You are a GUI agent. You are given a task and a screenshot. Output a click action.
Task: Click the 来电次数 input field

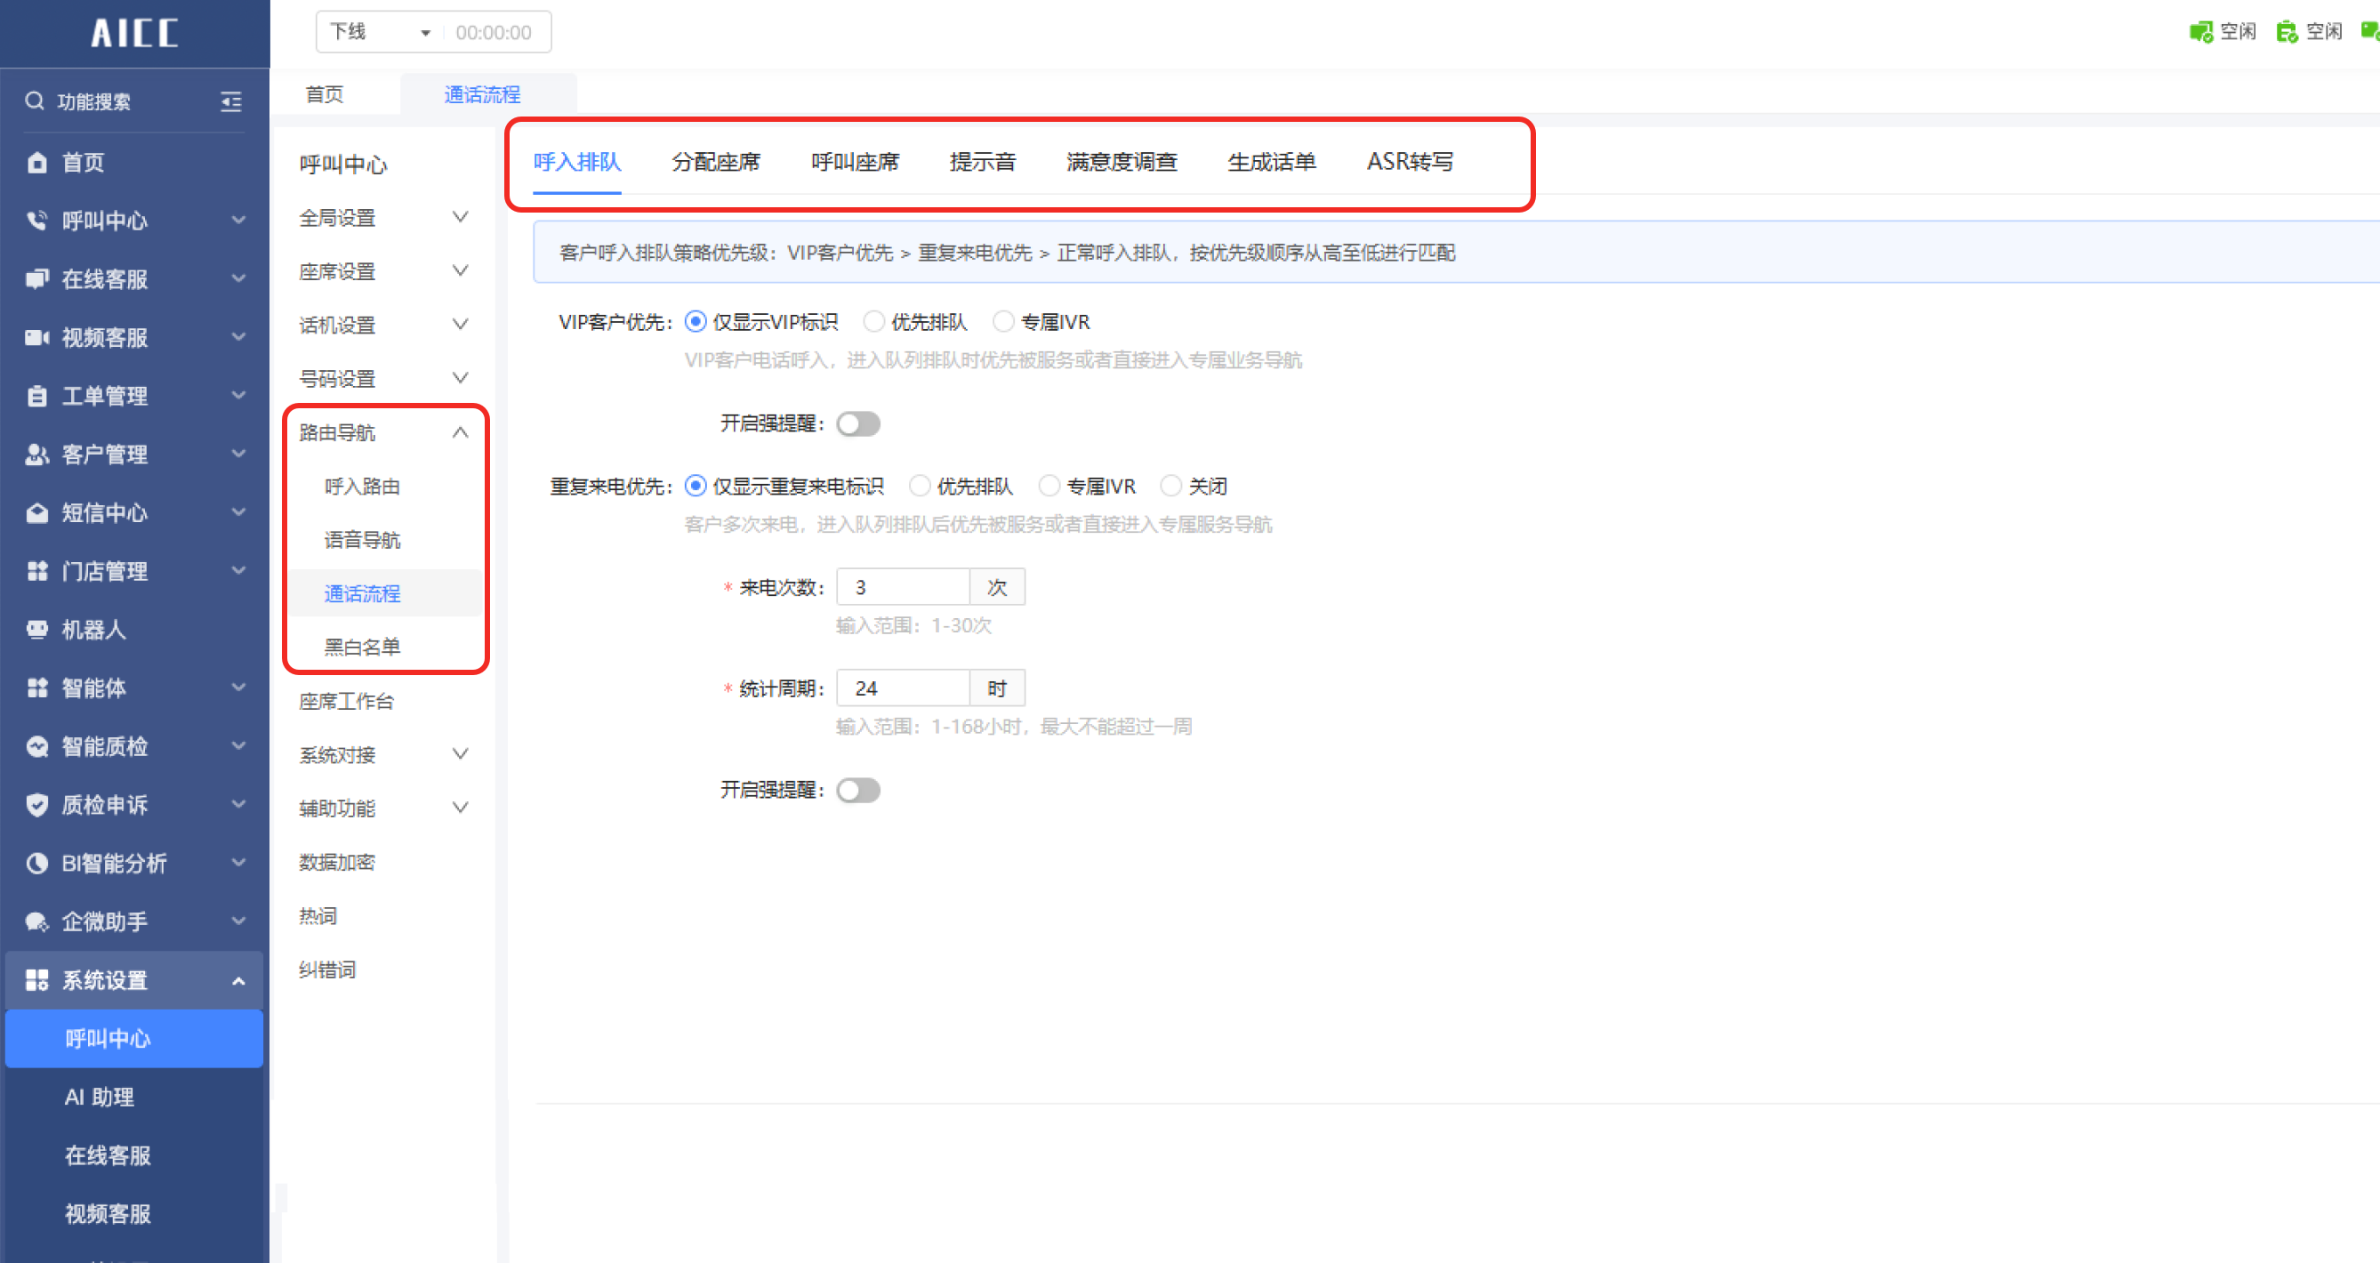(x=902, y=588)
